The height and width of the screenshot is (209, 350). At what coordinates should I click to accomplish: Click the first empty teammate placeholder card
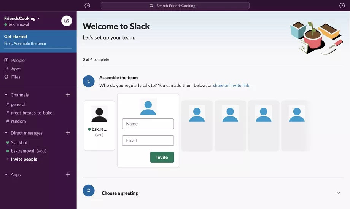[197, 126]
